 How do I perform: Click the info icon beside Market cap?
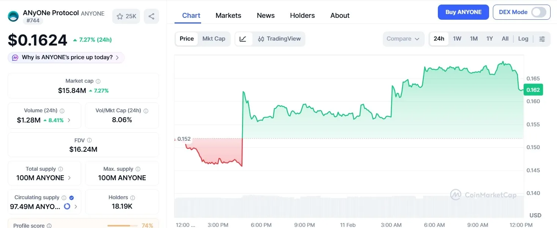(98, 81)
